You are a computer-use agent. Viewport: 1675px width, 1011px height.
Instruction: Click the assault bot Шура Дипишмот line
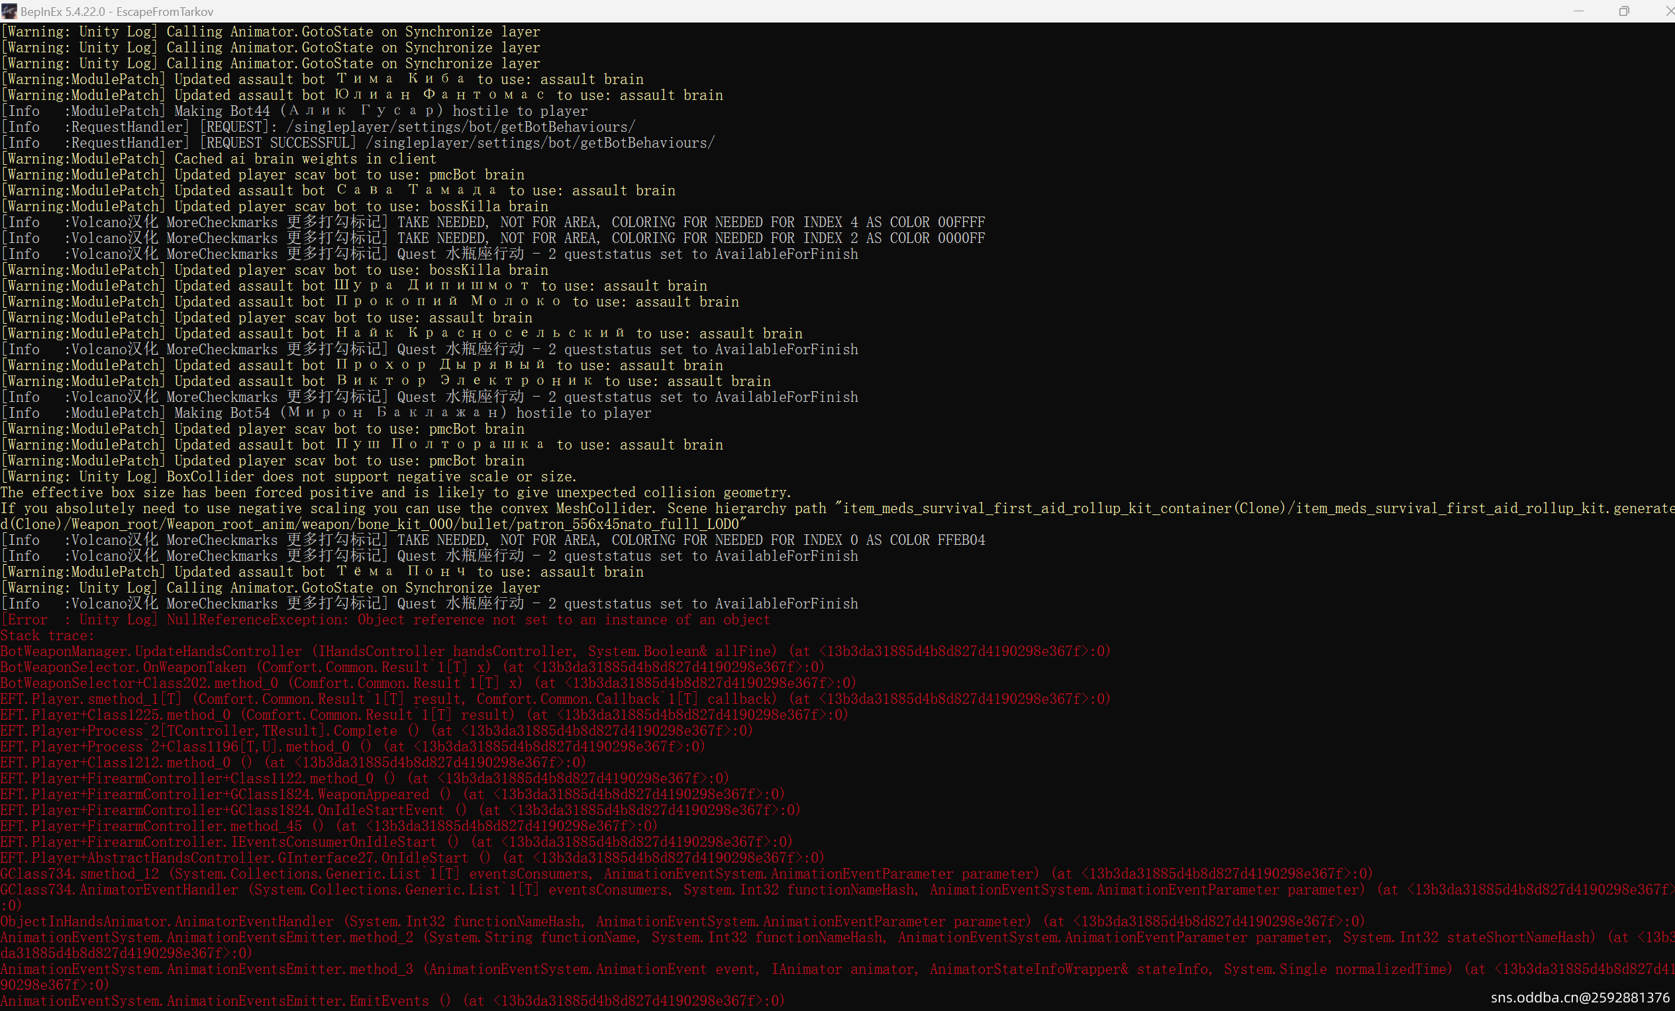pos(354,285)
